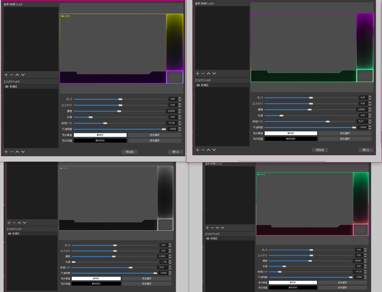This screenshot has height=292, width=382.
Task: Move audio/video filter down in yellow LIVE window
Action: 23,75
